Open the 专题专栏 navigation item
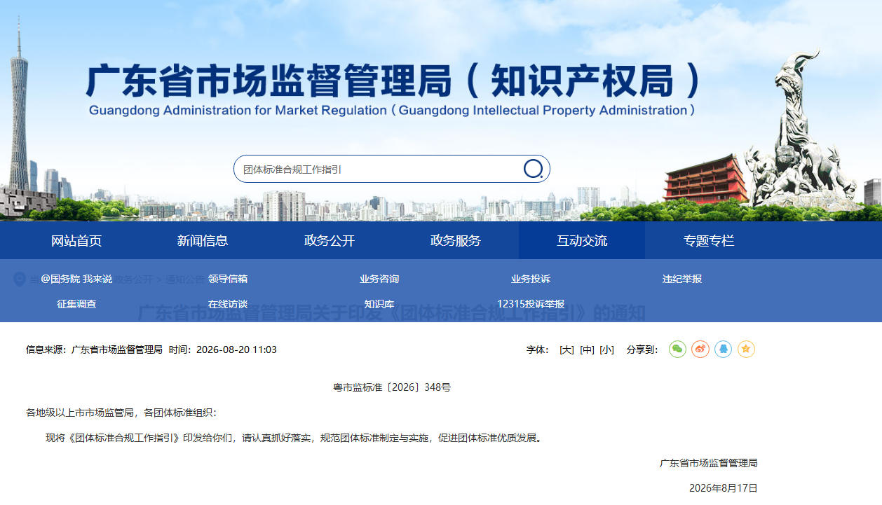The image size is (882, 505). point(709,240)
